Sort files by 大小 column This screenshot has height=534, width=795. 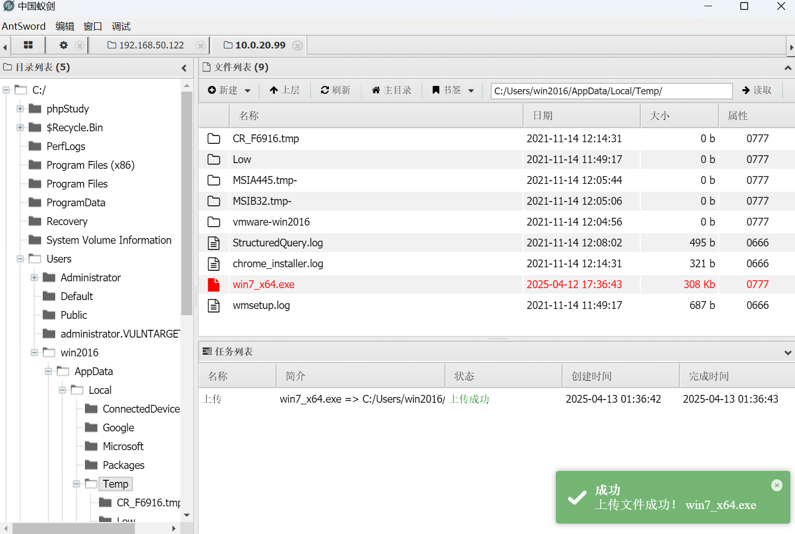(680, 116)
